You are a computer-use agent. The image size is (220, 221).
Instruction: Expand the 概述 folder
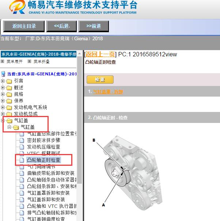pyautogui.click(x=3, y=88)
